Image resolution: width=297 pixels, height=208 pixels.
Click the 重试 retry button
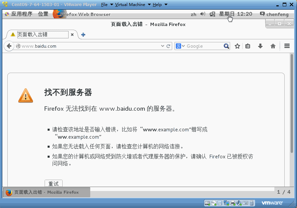pos(54,183)
